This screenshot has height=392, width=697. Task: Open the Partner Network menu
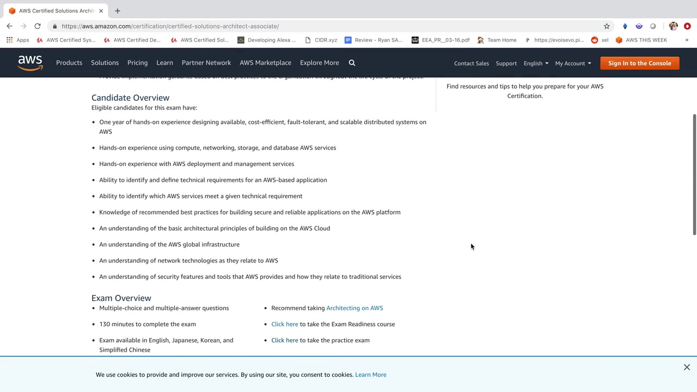(x=206, y=63)
